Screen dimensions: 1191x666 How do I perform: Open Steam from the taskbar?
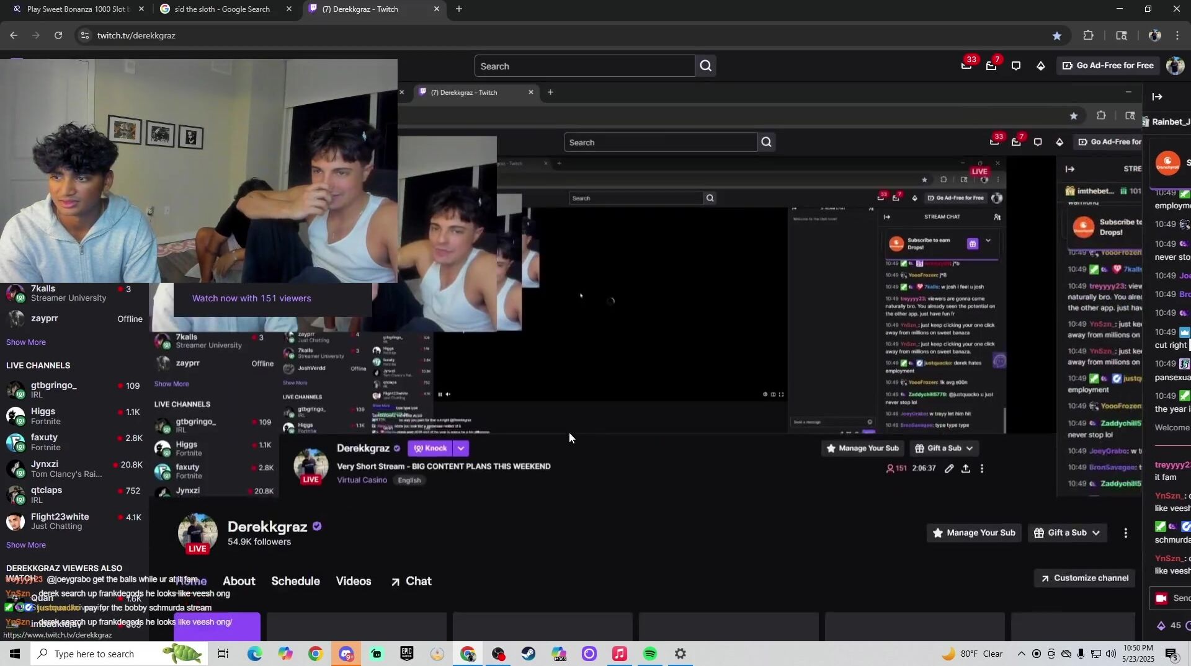[529, 654]
